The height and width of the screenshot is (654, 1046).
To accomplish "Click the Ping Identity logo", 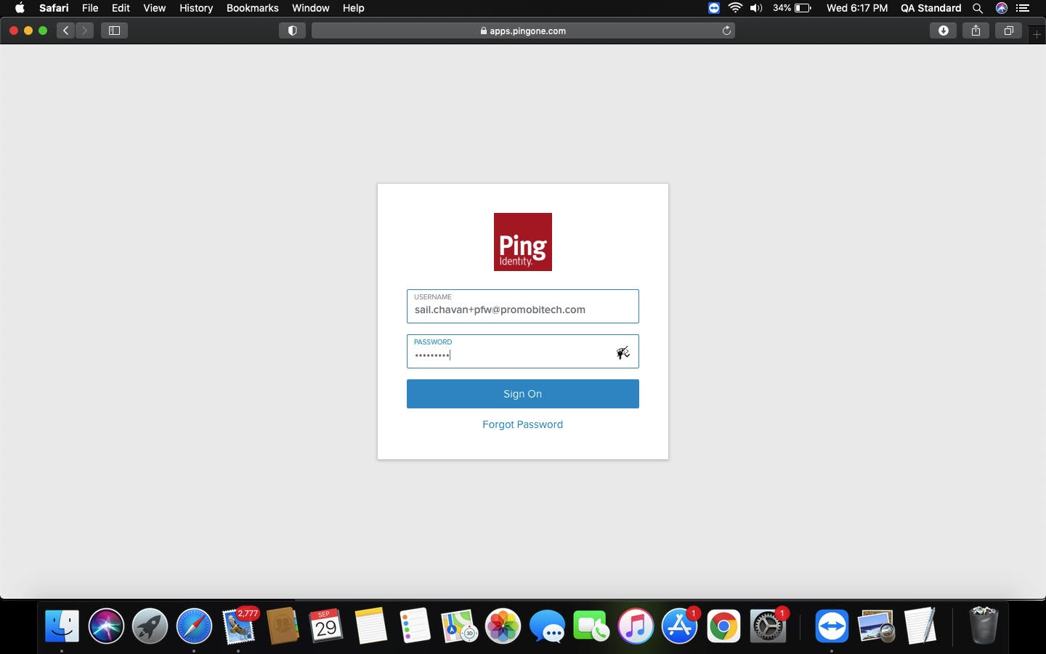I will click(x=523, y=242).
